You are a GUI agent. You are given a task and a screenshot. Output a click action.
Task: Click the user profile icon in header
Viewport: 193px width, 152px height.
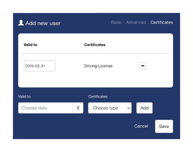point(21,22)
